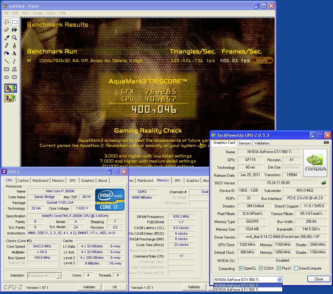Toggle the DirectCompute checkbox in GPU-Z
This screenshot has width=333, height=294.
click(x=296, y=268)
